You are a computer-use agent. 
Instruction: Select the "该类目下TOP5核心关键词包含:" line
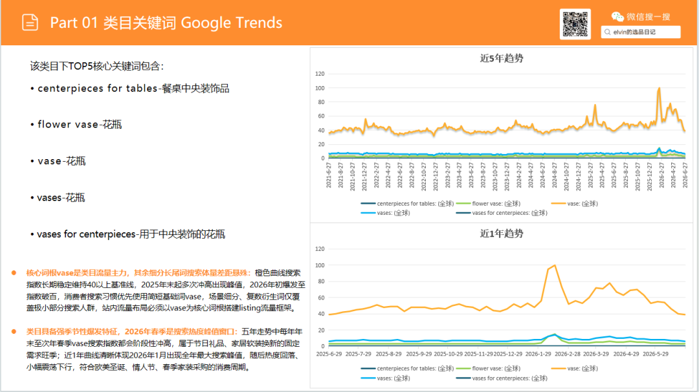96,67
